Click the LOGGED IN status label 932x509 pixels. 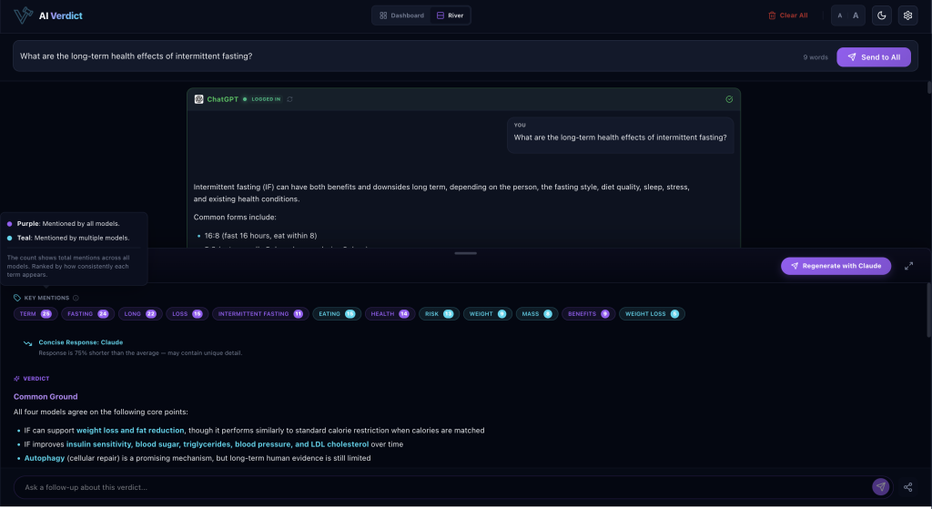[x=266, y=99]
